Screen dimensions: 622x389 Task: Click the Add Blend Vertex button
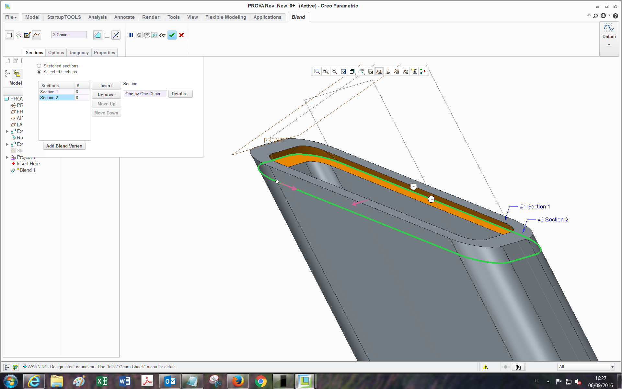coord(64,146)
